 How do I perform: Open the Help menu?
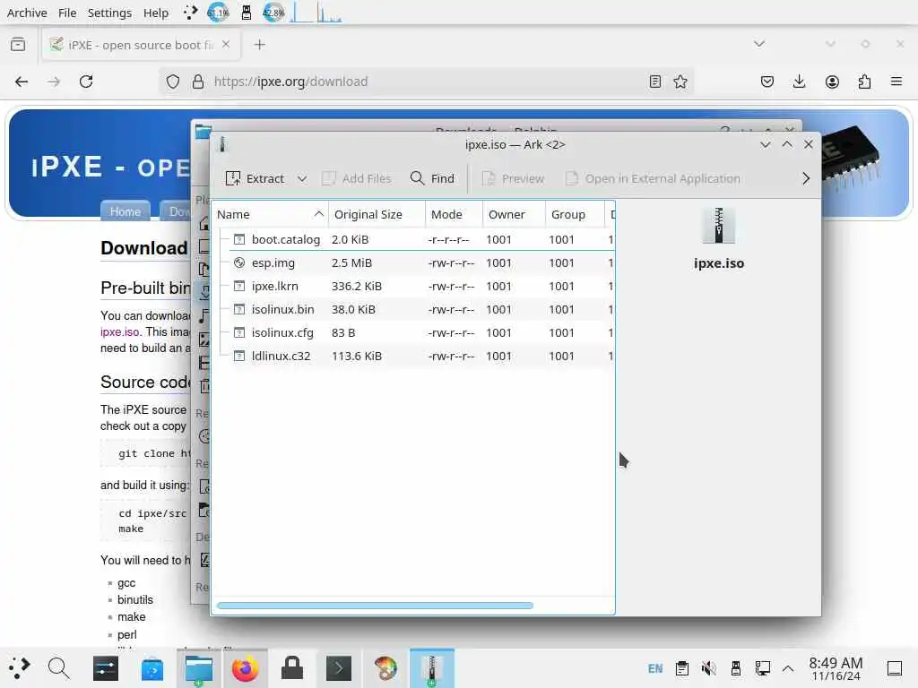click(156, 13)
